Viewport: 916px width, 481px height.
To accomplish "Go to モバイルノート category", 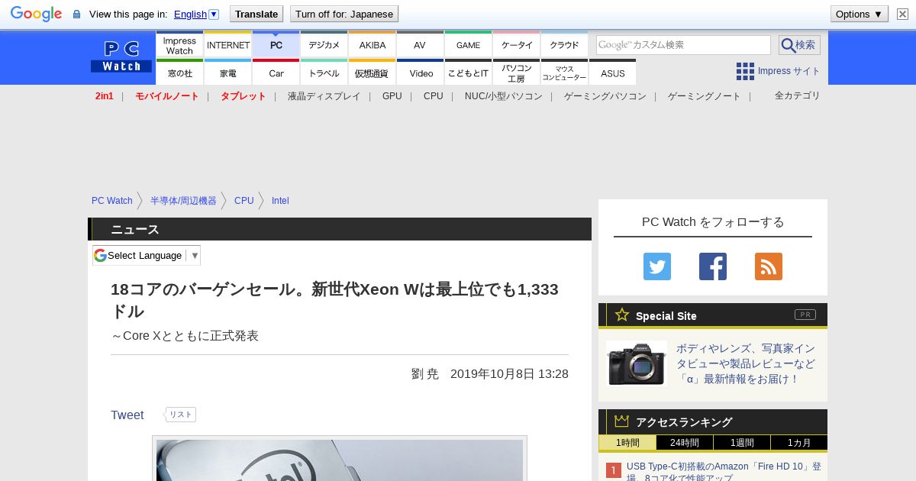I will [x=167, y=96].
